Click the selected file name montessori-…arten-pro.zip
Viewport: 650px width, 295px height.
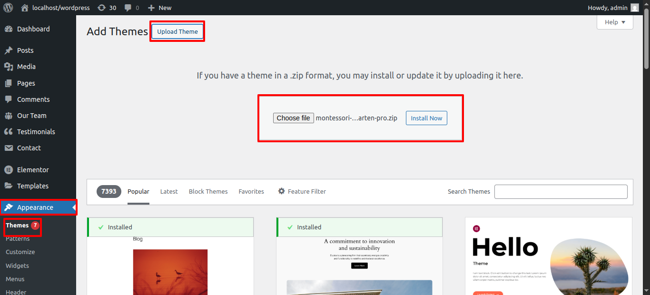click(356, 118)
